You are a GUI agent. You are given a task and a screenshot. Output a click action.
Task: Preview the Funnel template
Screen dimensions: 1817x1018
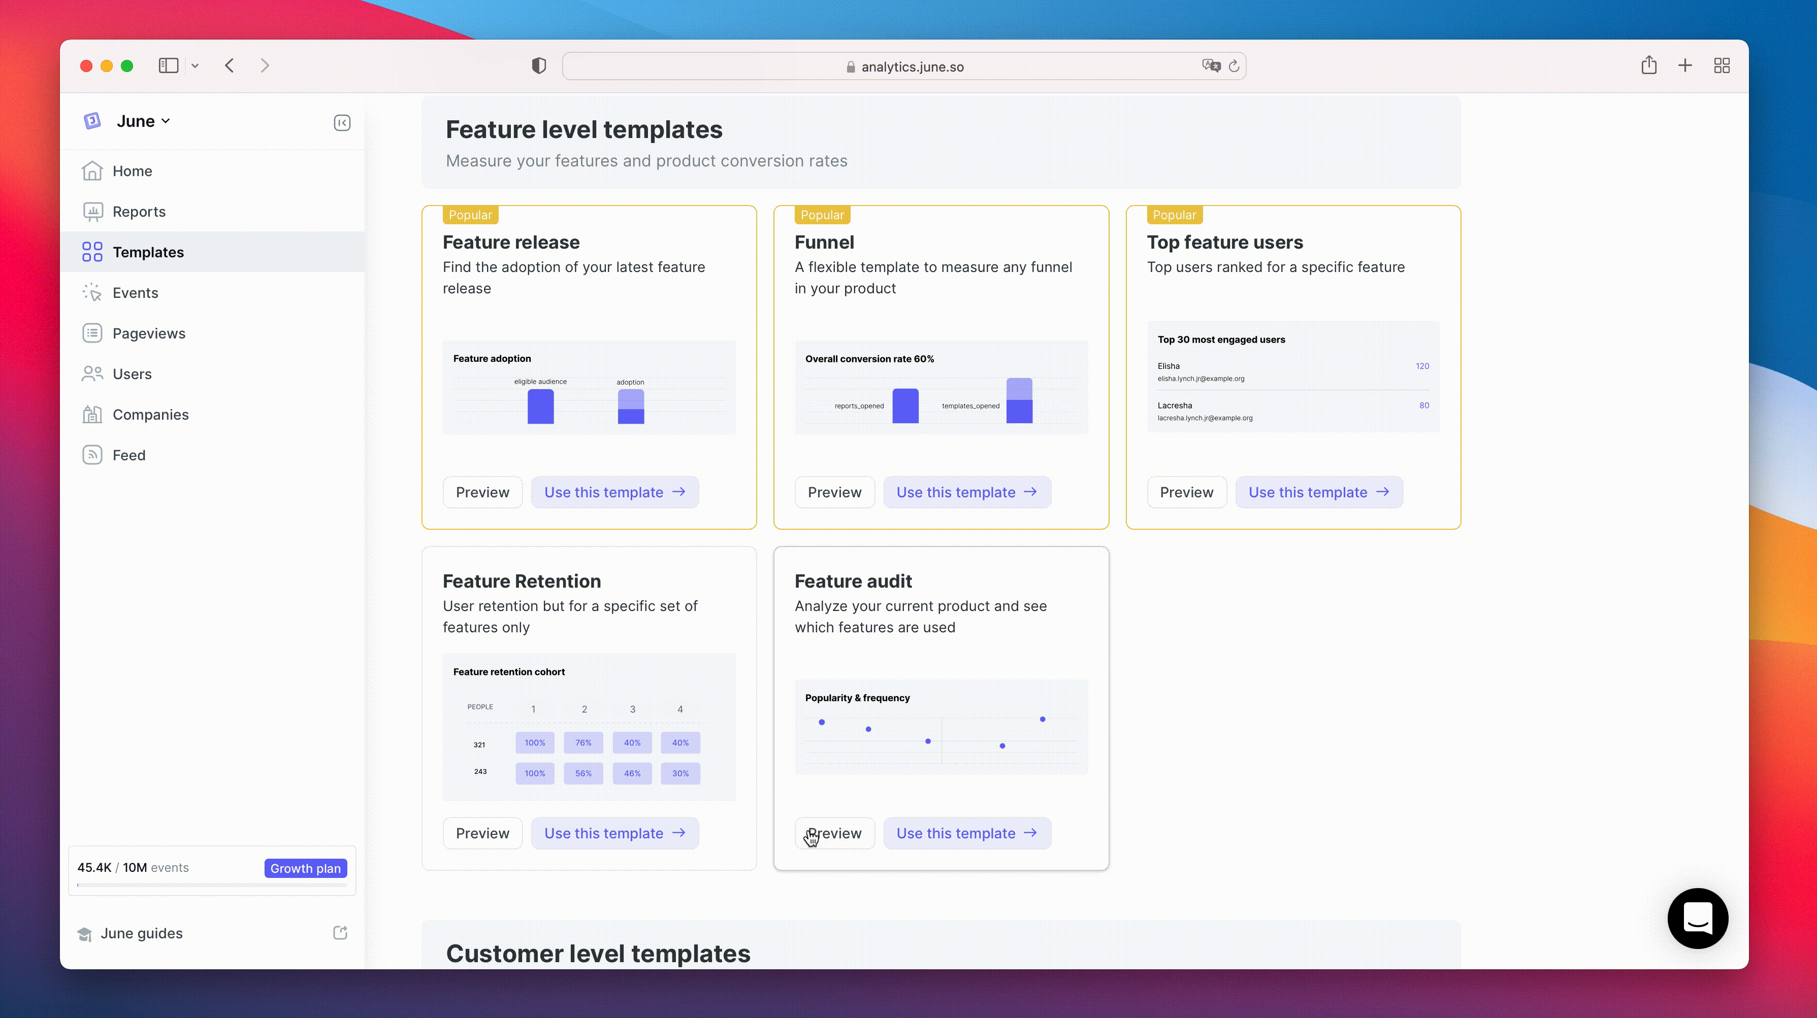(x=834, y=492)
